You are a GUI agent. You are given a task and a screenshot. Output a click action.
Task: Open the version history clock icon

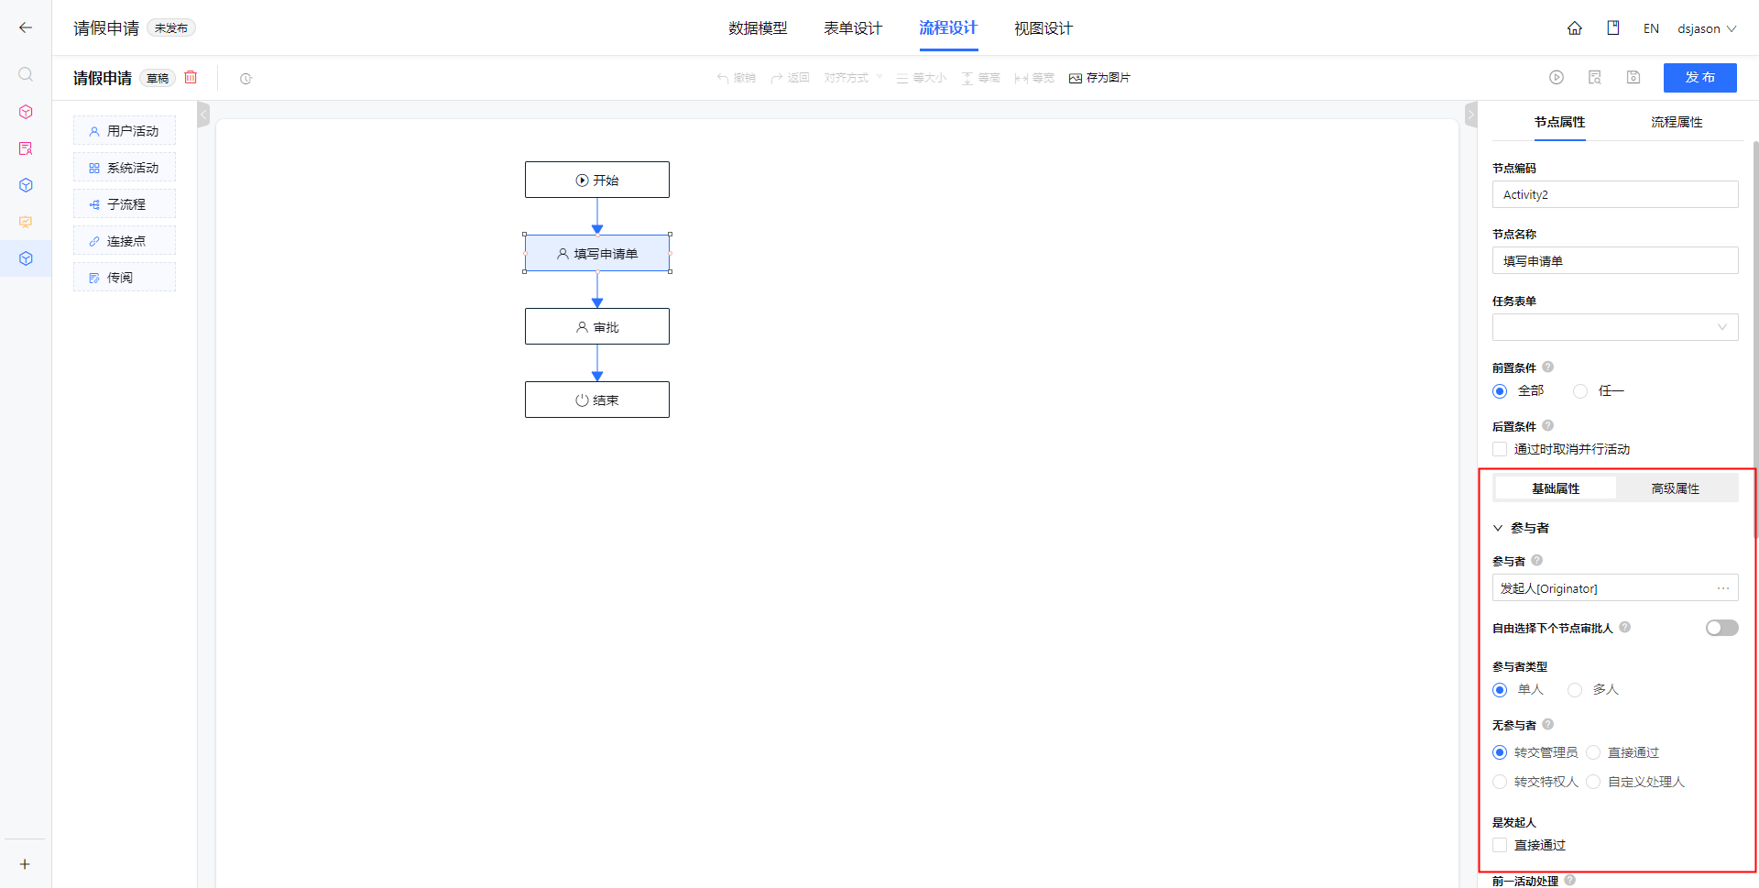click(x=246, y=79)
